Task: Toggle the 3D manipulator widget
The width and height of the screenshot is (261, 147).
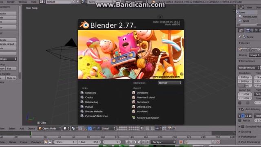Action: coord(85,128)
